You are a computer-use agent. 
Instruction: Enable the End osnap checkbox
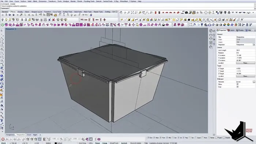click(148, 138)
